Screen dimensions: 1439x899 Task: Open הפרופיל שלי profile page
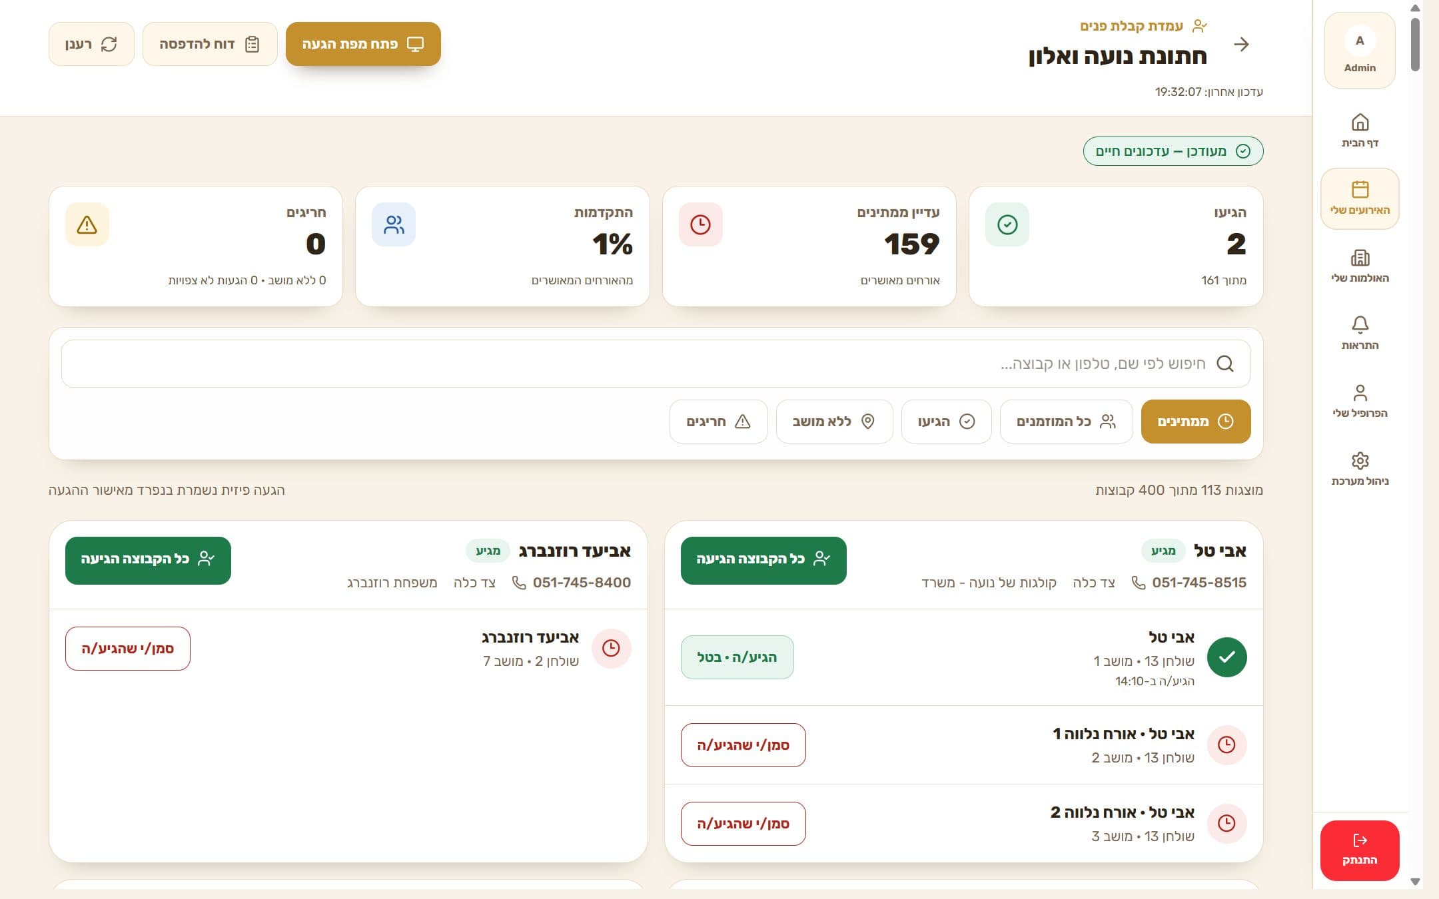coord(1360,401)
